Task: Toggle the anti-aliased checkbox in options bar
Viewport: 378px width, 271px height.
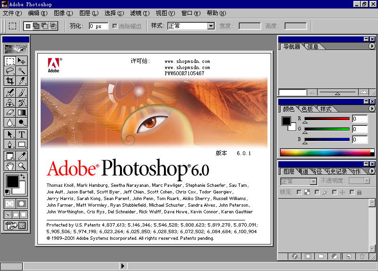Action: pos(115,26)
